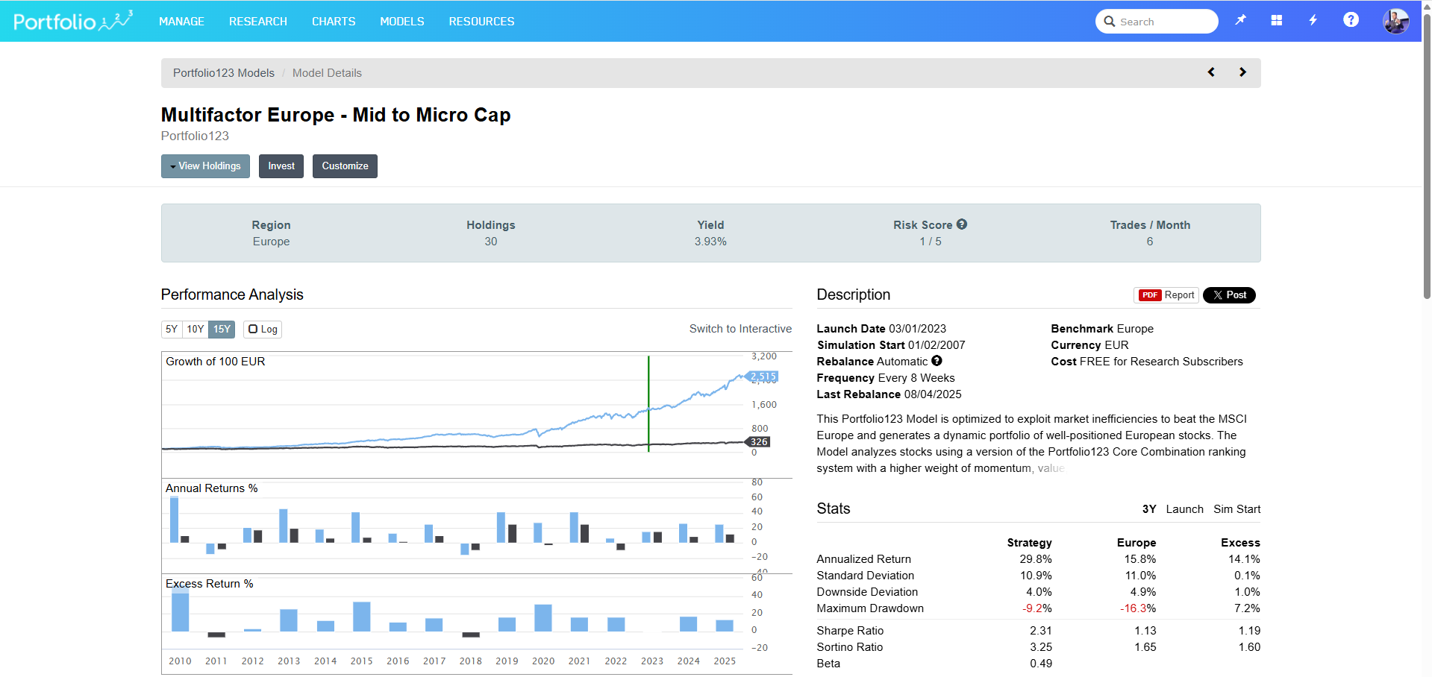Open the RESEARCH menu
This screenshot has height=677, width=1432.
(x=258, y=22)
